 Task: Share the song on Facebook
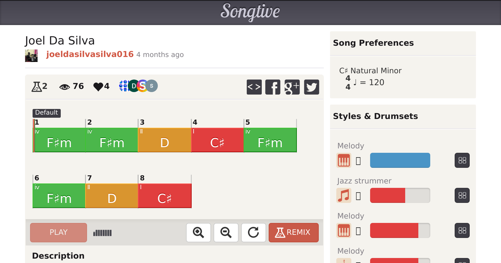point(273,87)
